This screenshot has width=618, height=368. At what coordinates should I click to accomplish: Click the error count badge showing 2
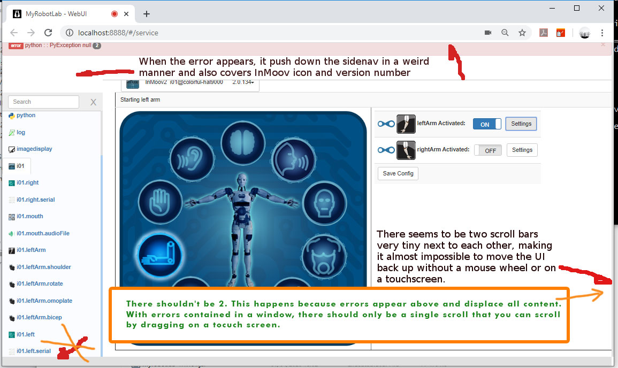point(97,45)
